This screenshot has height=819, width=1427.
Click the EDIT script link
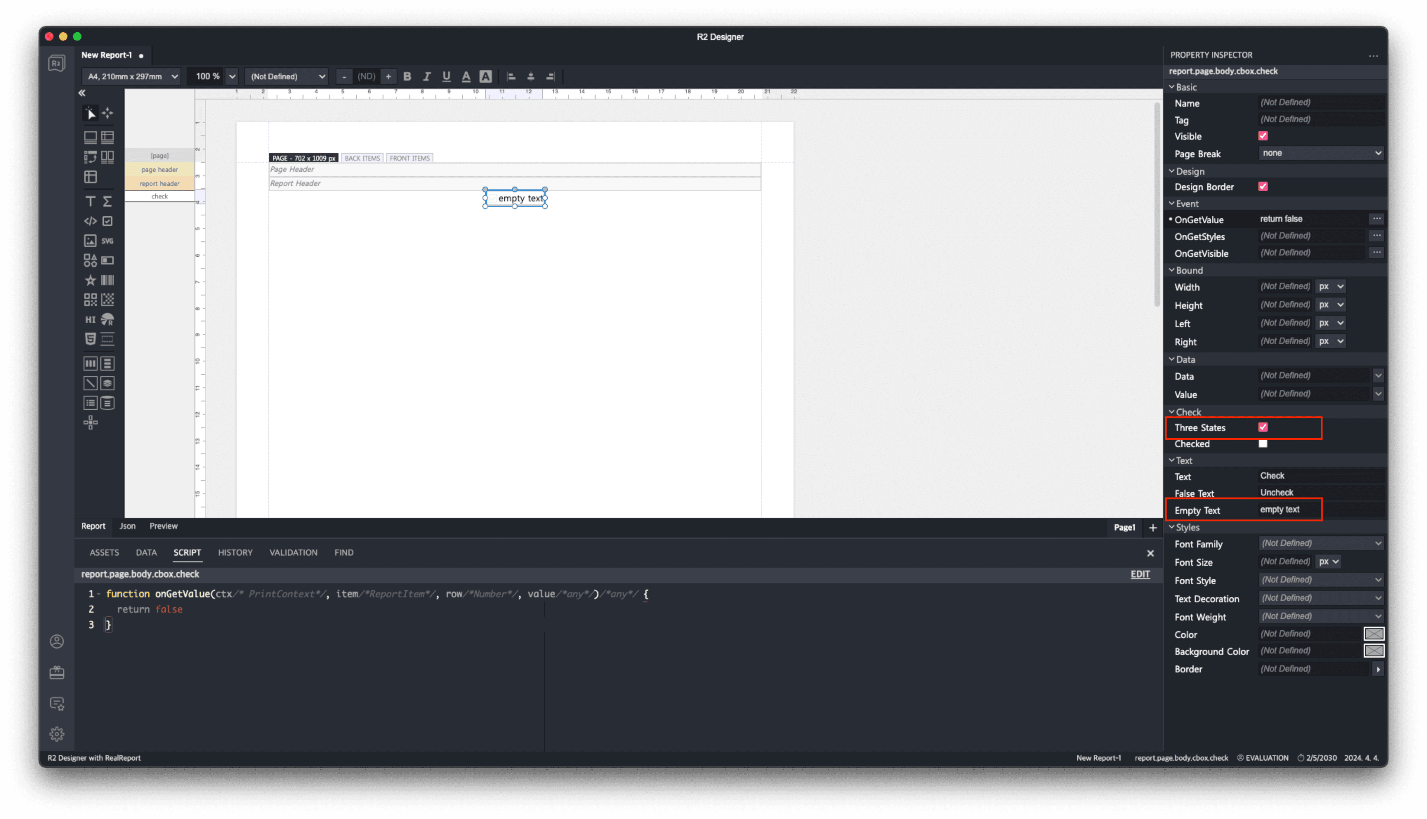click(x=1140, y=574)
